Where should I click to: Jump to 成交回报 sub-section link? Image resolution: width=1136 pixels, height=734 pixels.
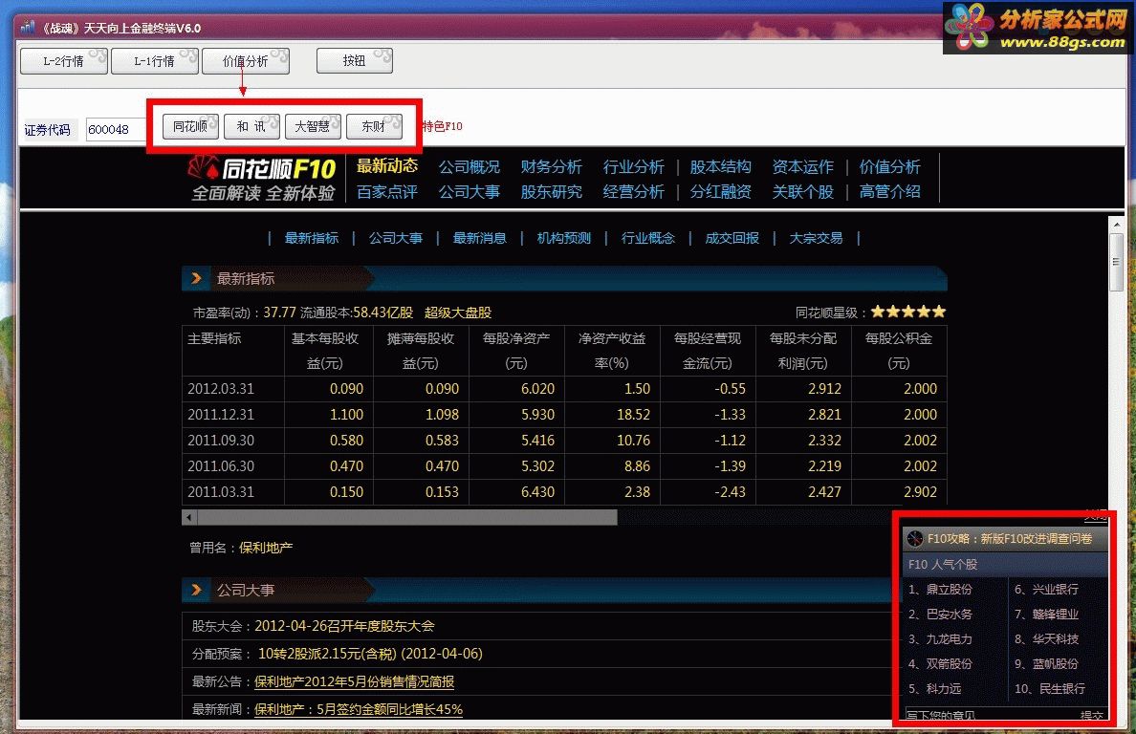click(x=732, y=238)
